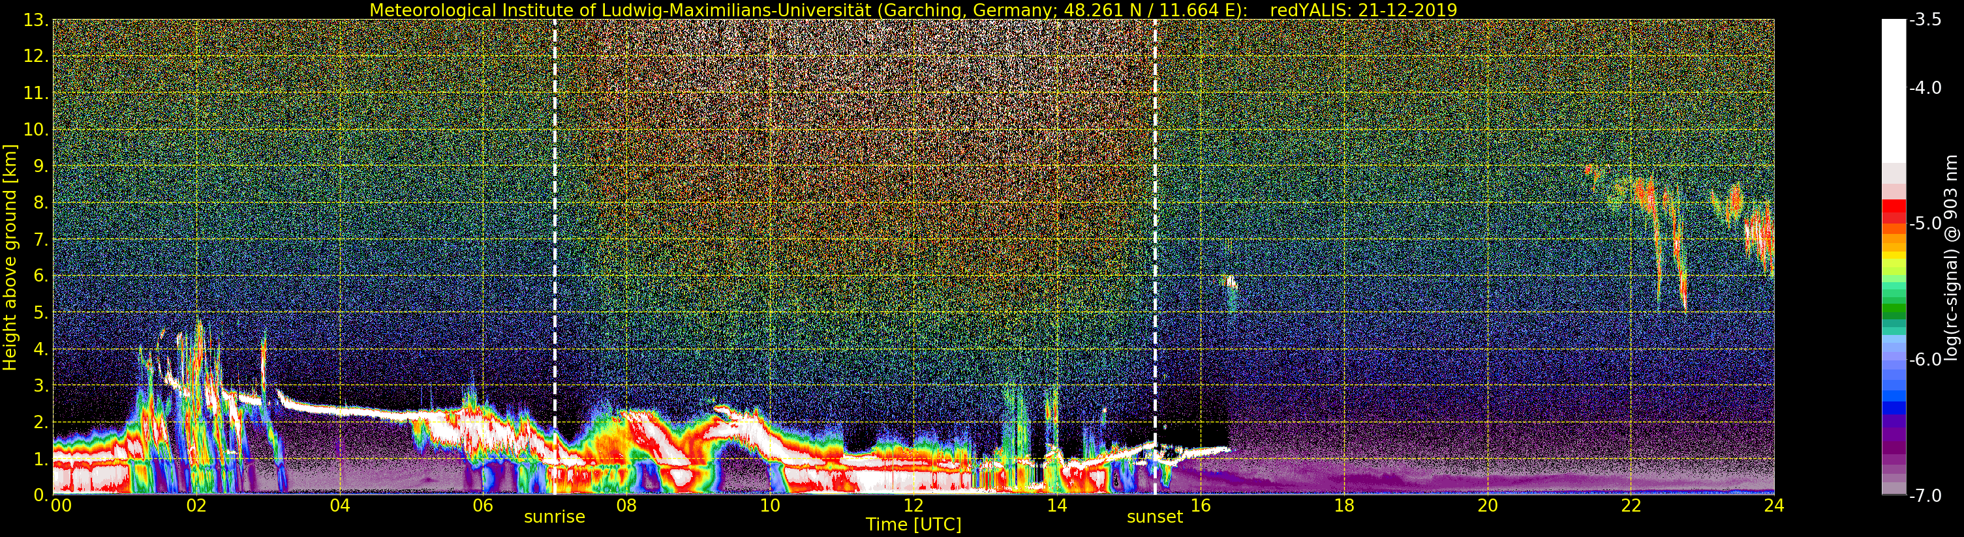Click the 'sunrise' label below the time axis
Image resolution: width=1964 pixels, height=537 pixels.
tap(554, 517)
